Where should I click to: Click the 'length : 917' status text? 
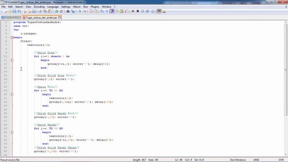point(139,160)
